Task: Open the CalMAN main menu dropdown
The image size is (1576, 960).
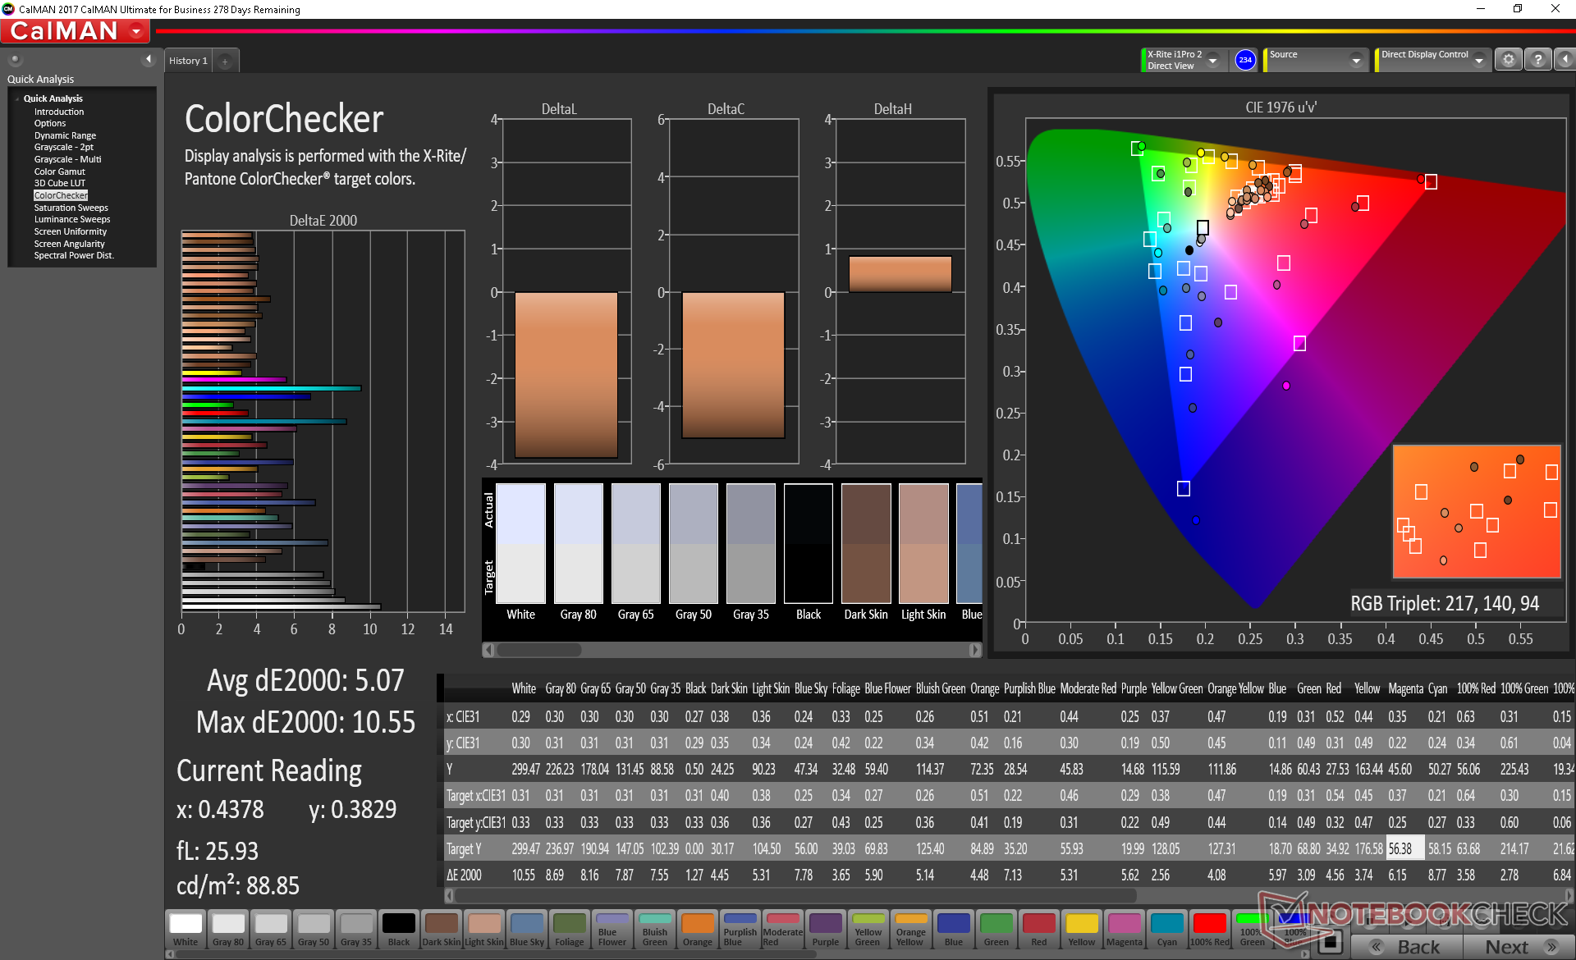Action: click(x=136, y=32)
